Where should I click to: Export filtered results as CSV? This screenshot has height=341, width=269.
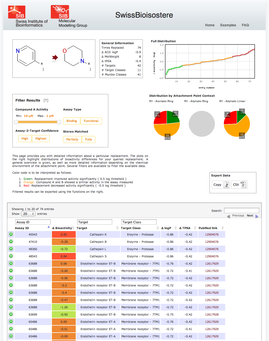coord(240,185)
